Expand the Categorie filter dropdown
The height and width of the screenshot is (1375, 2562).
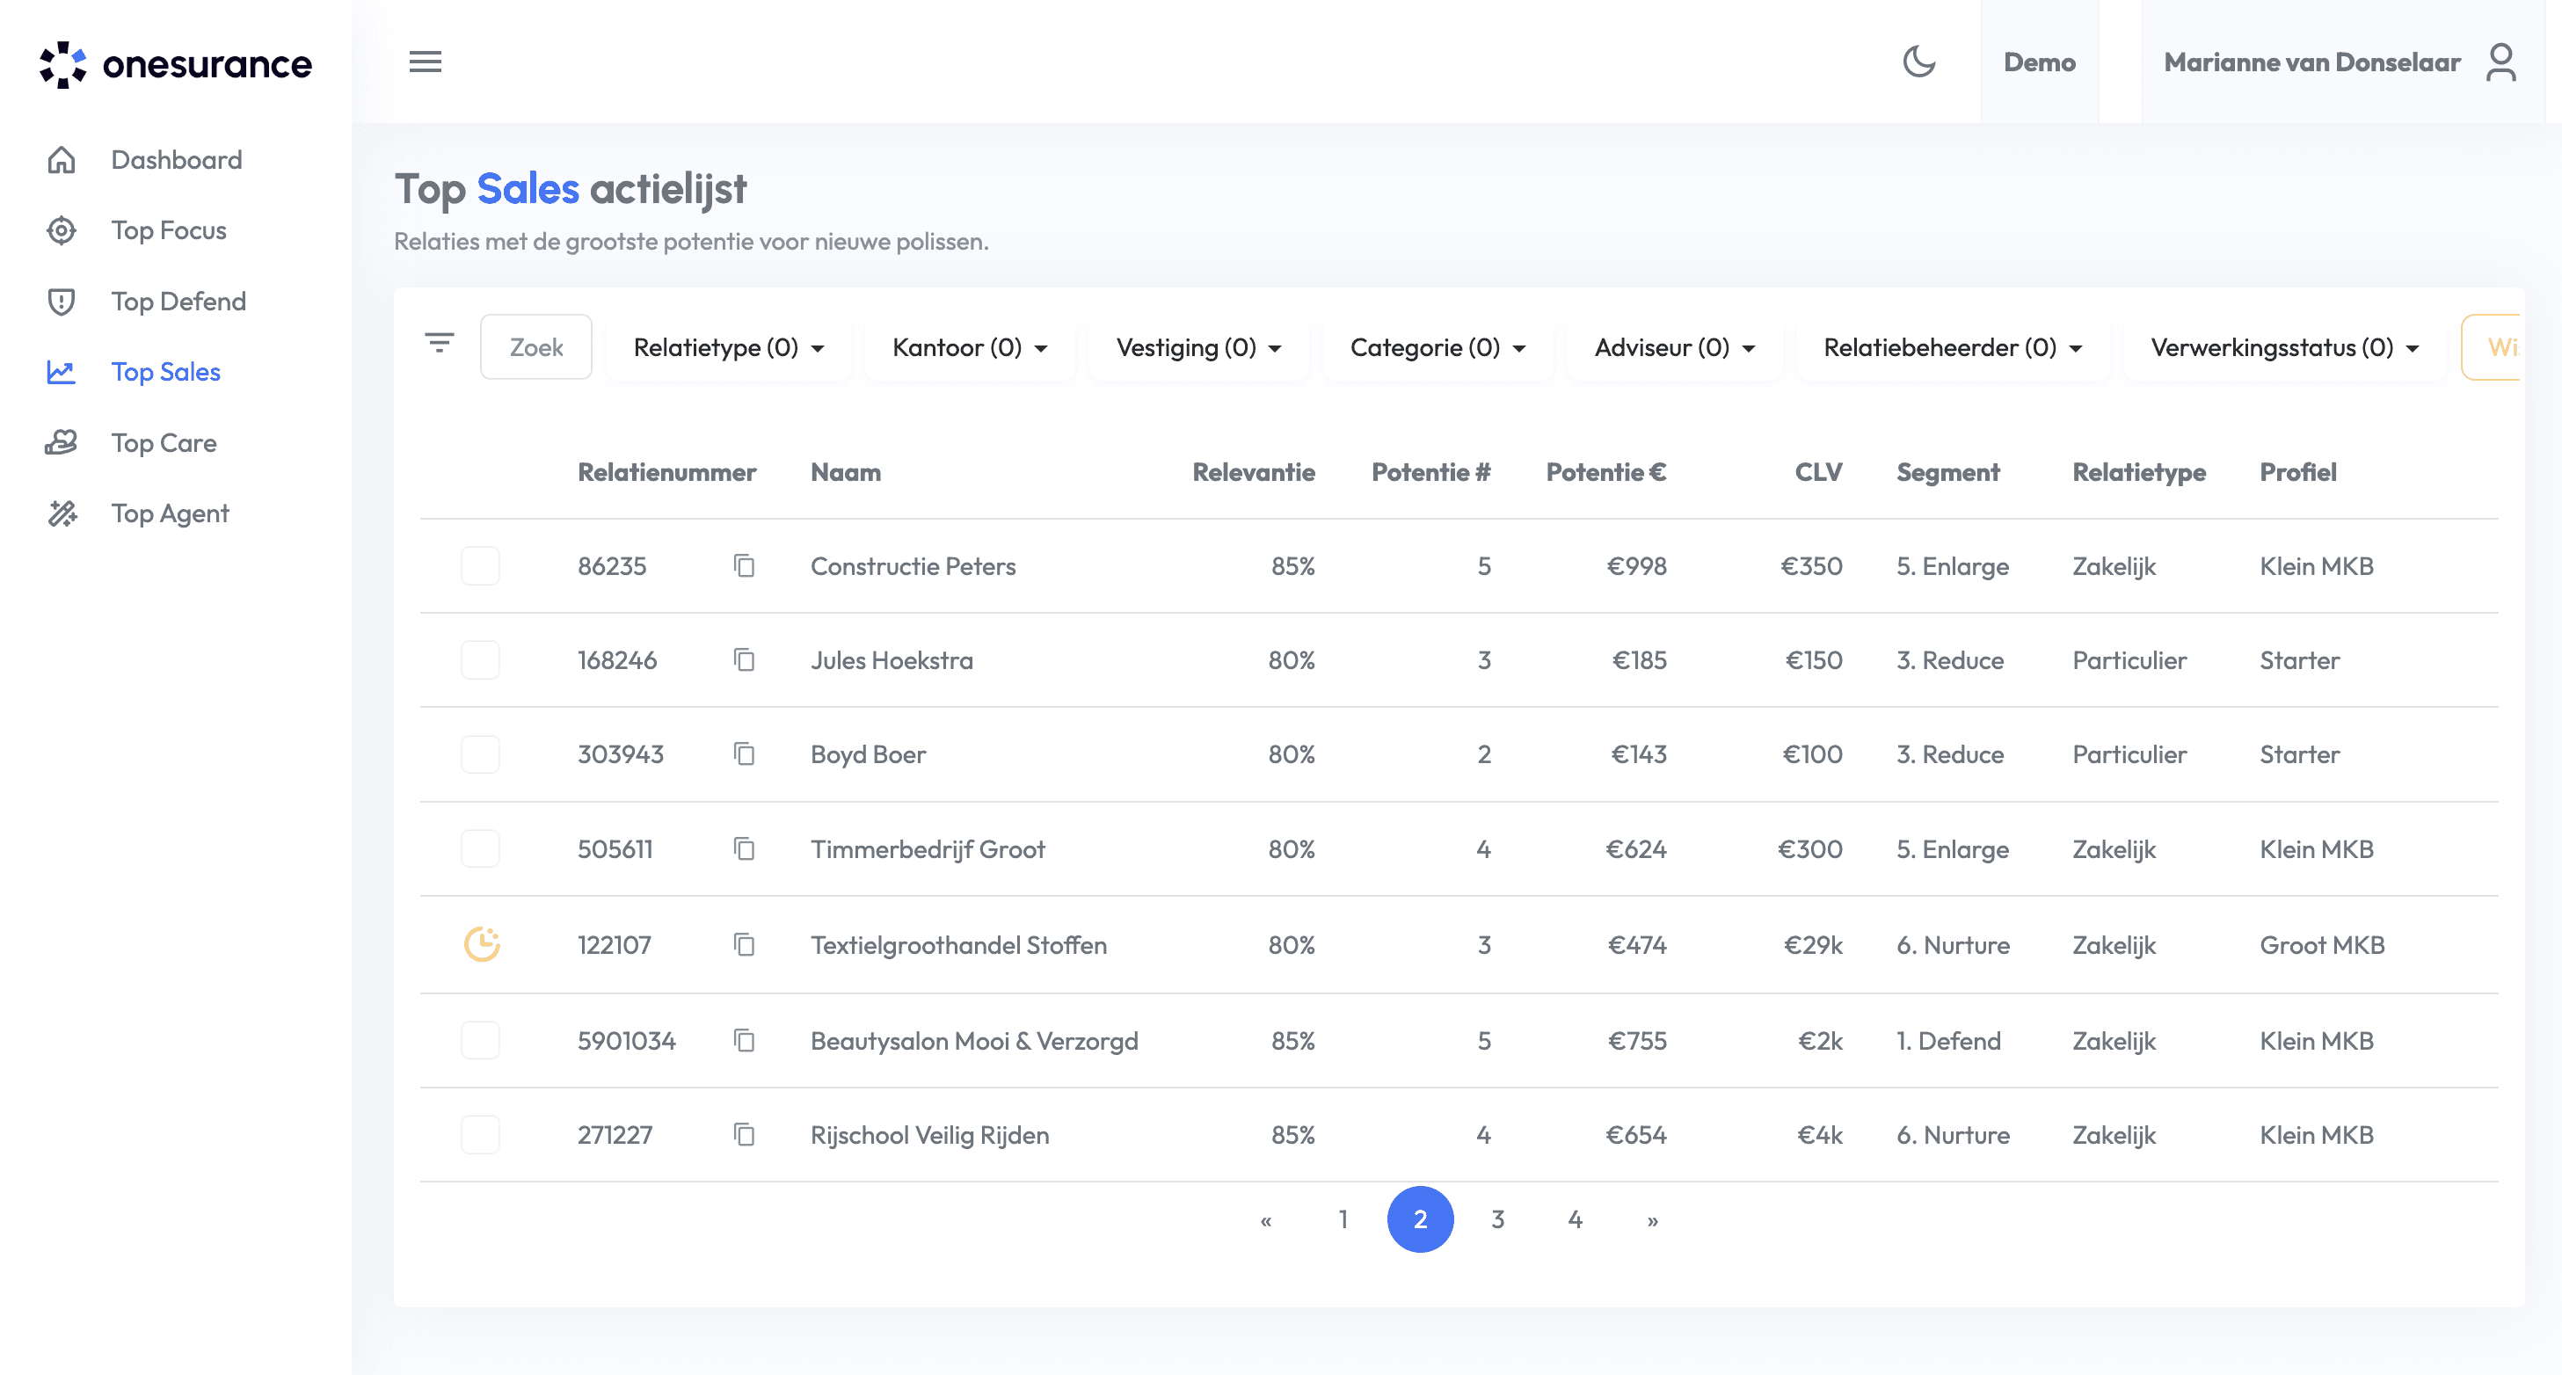[1436, 347]
